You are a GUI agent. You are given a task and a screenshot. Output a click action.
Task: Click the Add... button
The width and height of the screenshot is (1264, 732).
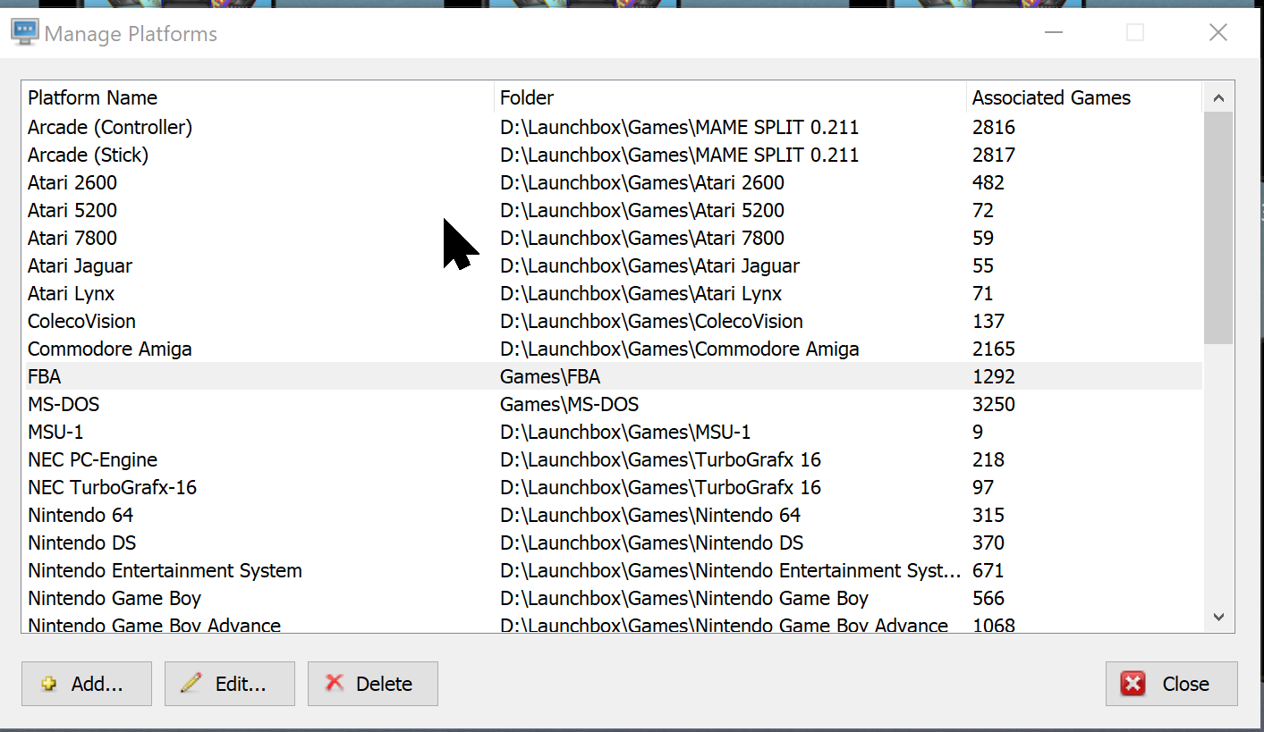(x=87, y=684)
